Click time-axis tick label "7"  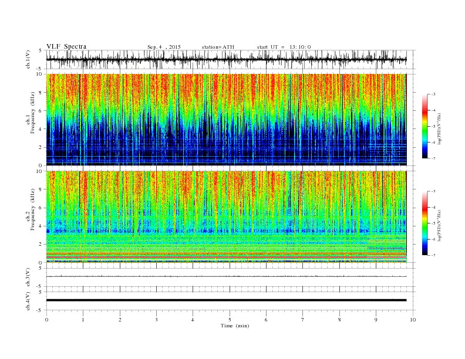(302, 320)
